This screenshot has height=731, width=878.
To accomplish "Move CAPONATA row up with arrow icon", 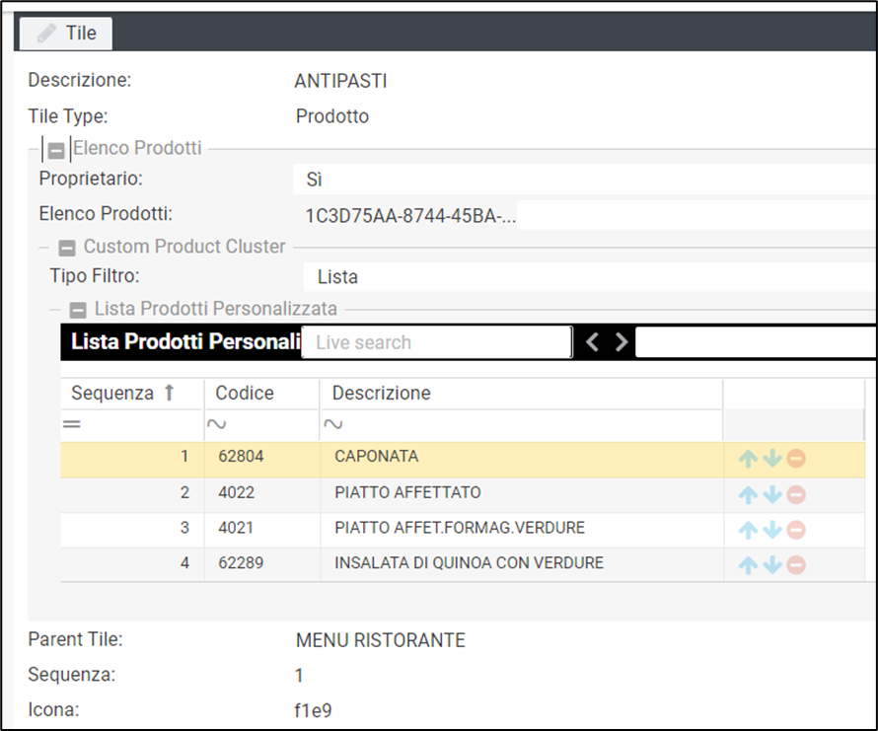I will pyautogui.click(x=749, y=459).
